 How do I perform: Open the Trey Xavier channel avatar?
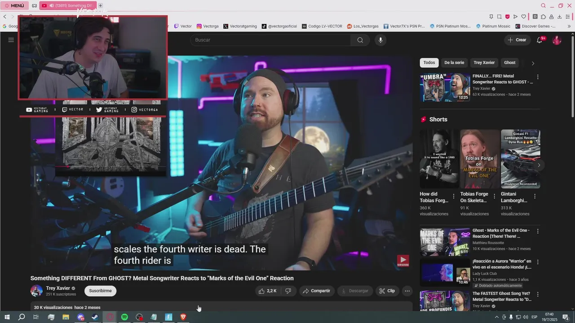tap(36, 291)
